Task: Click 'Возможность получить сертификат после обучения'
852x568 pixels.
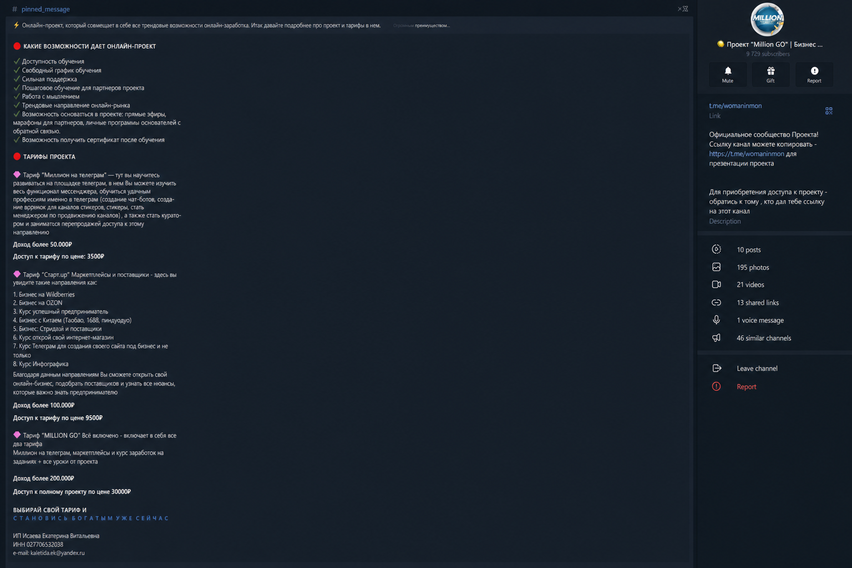Action: (x=93, y=140)
